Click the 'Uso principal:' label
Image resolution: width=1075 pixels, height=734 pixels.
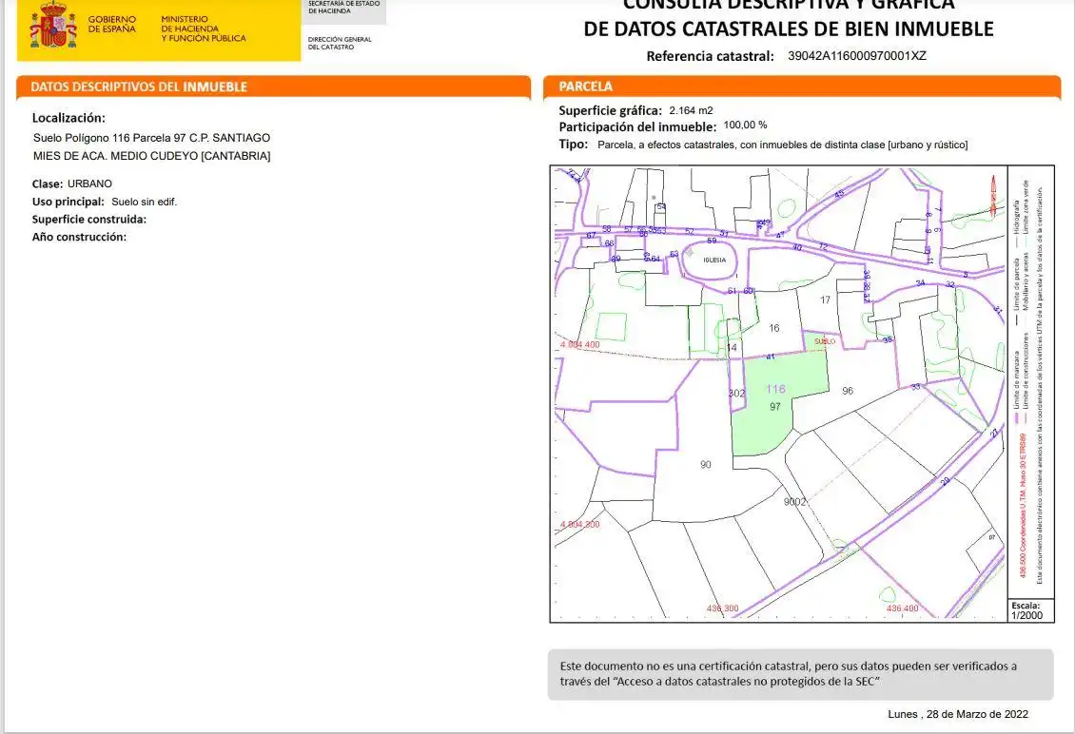[x=68, y=202]
